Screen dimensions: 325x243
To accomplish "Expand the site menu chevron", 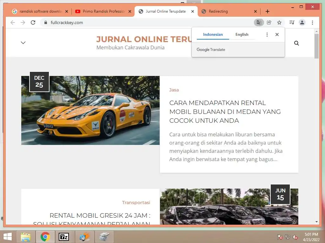I will pos(23,43).
